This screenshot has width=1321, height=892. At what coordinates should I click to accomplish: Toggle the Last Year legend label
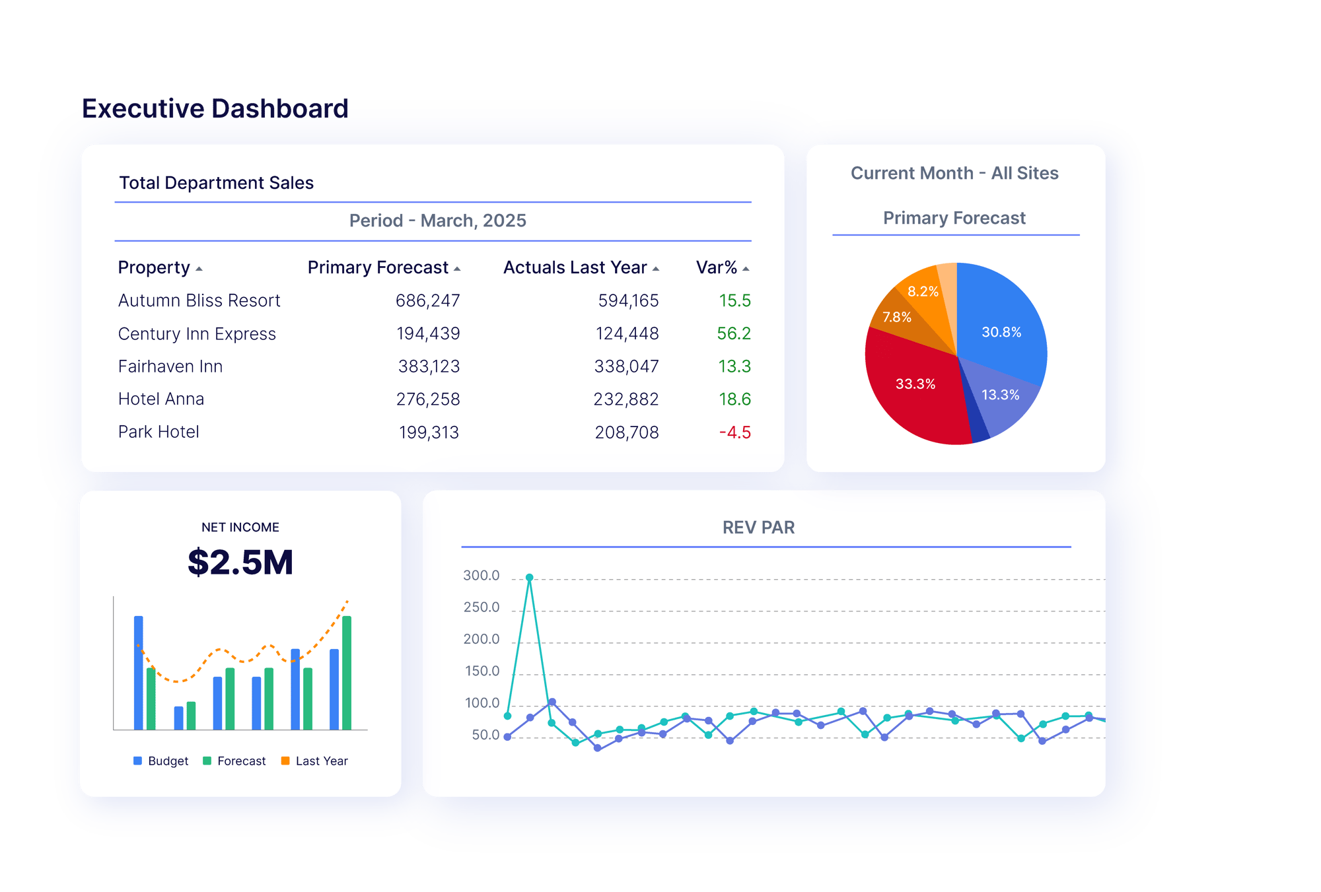tap(322, 761)
